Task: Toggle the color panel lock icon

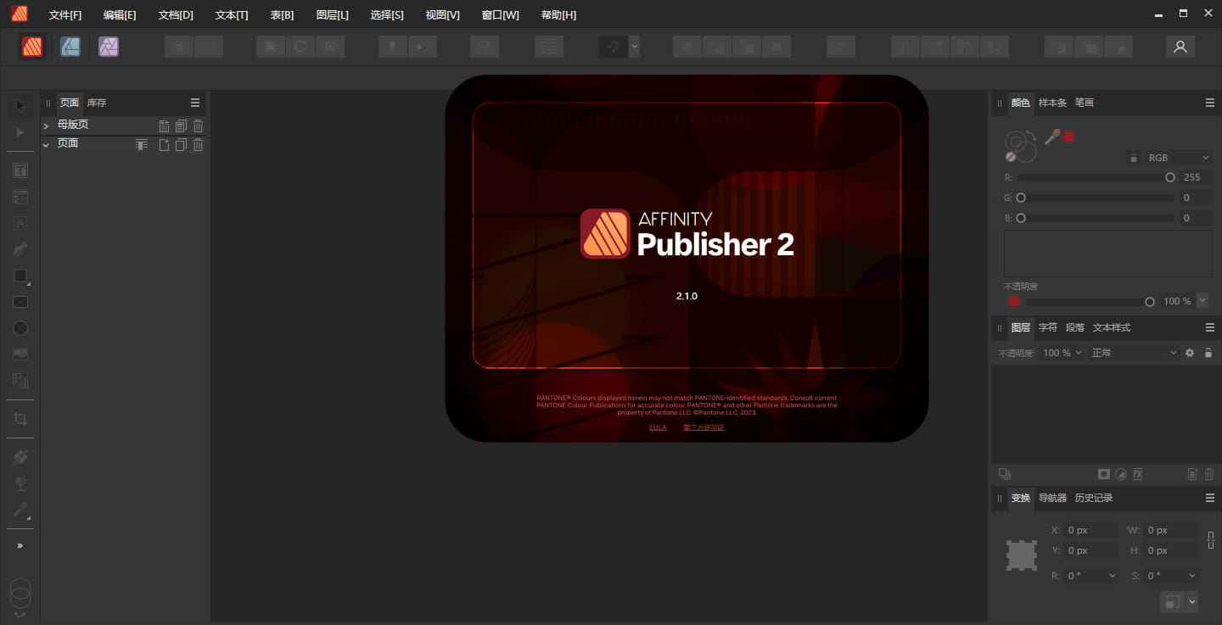Action: (1133, 158)
